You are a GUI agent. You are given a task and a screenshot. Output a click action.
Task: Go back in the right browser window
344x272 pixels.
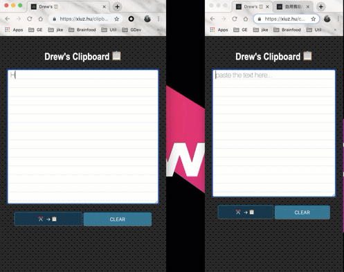(x=212, y=19)
